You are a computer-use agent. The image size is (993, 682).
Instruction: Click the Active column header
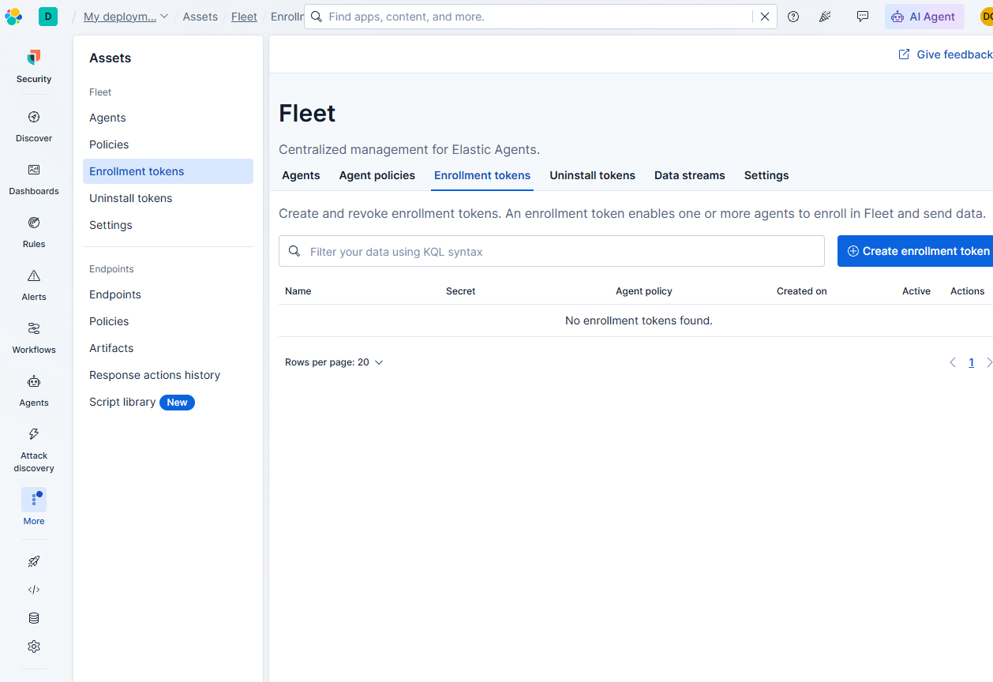[916, 291]
